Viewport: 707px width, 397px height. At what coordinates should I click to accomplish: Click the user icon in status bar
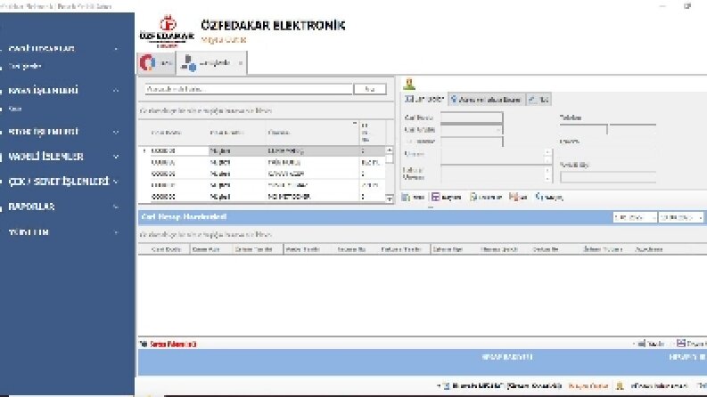620,385
